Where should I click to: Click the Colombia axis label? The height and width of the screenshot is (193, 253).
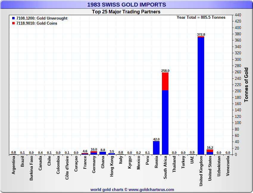[58, 165]
